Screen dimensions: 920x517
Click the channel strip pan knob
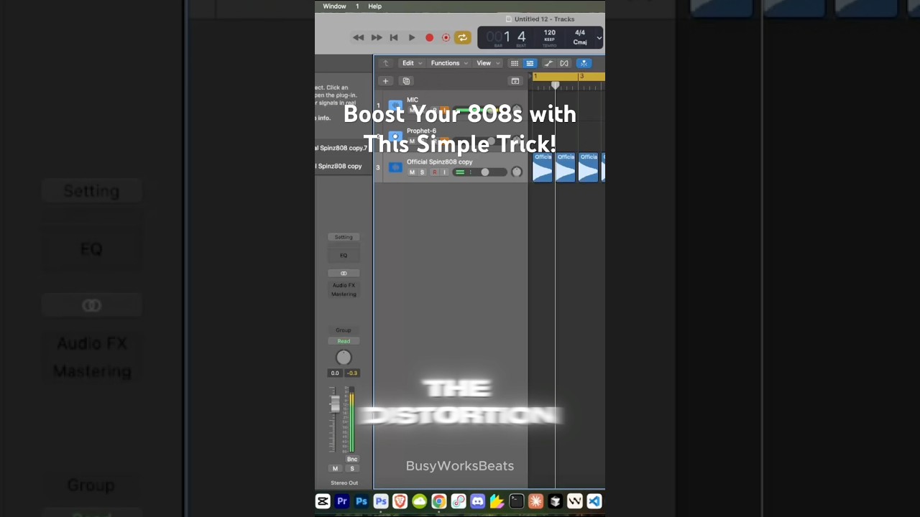(344, 358)
